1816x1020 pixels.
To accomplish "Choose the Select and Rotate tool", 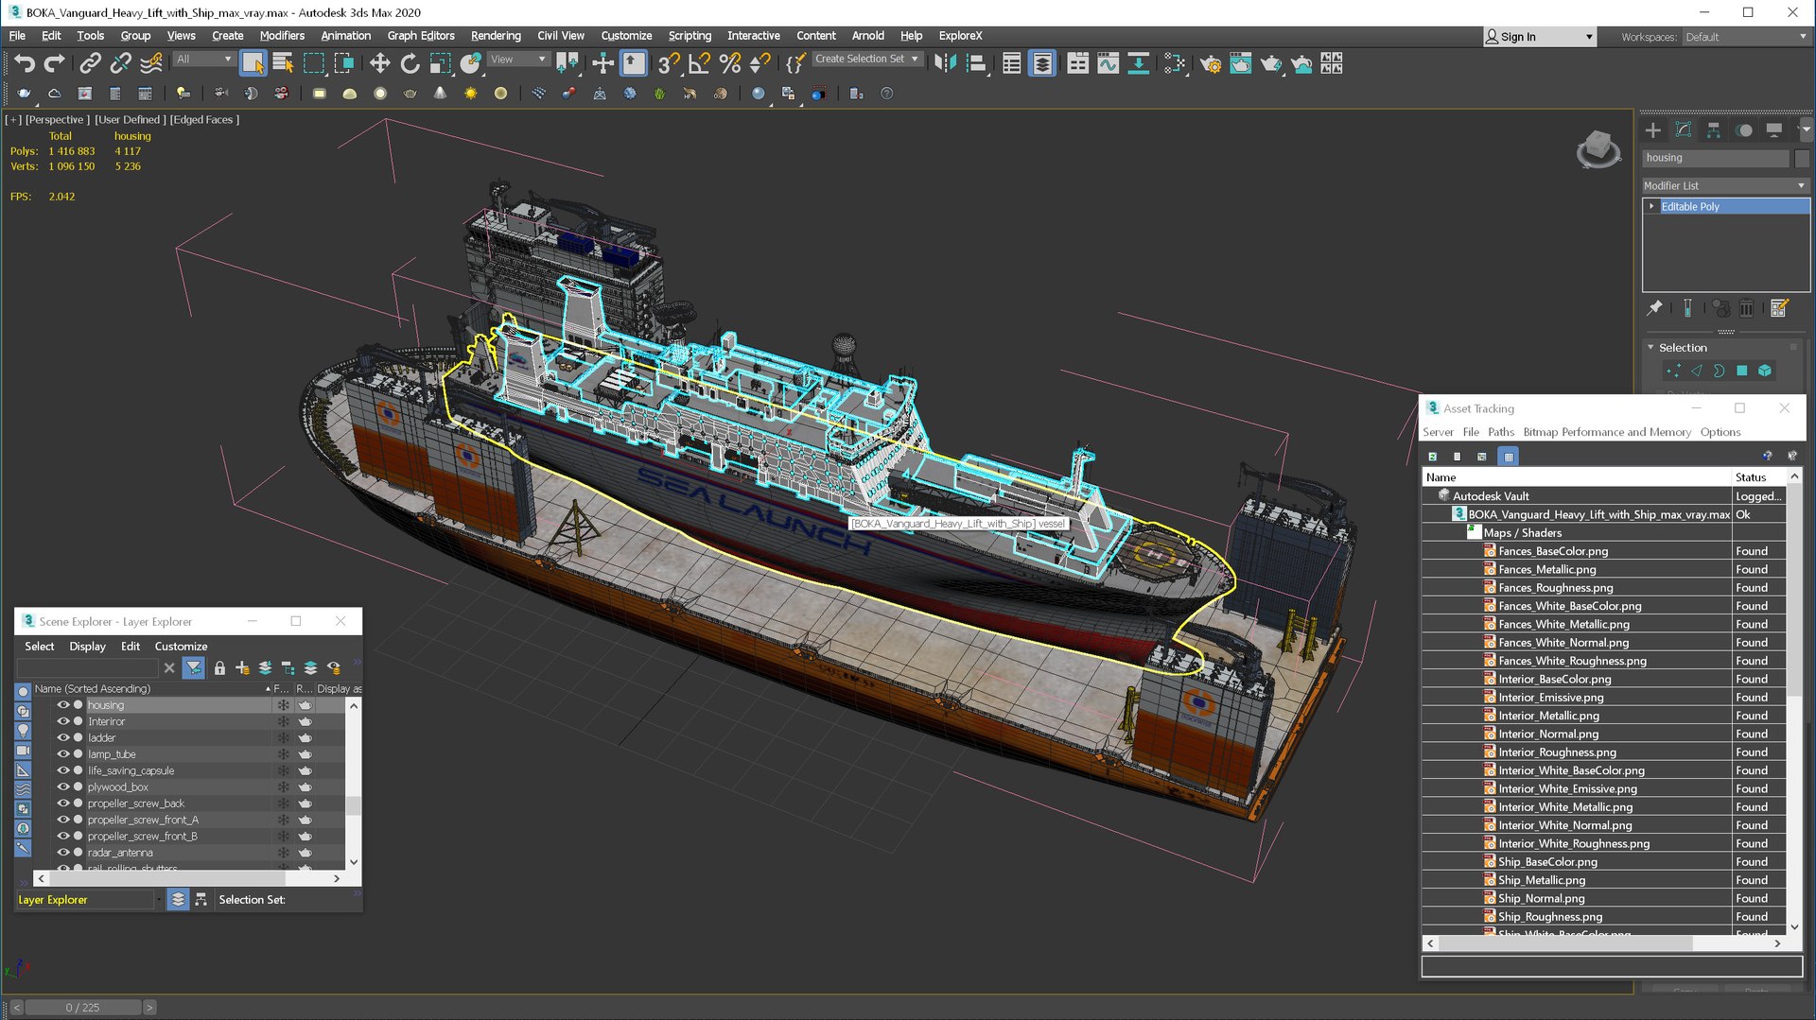I will 410,63.
